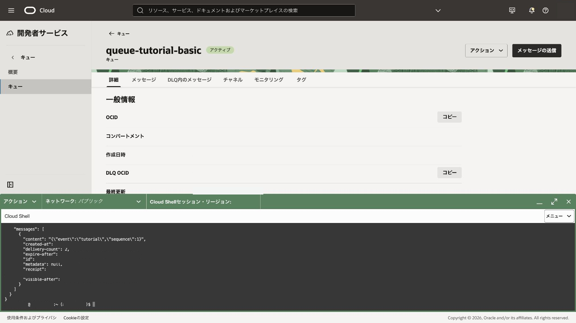576x323 pixels.
Task: Click the Cloud Shellセッション・リージョン label
Action: point(190,202)
